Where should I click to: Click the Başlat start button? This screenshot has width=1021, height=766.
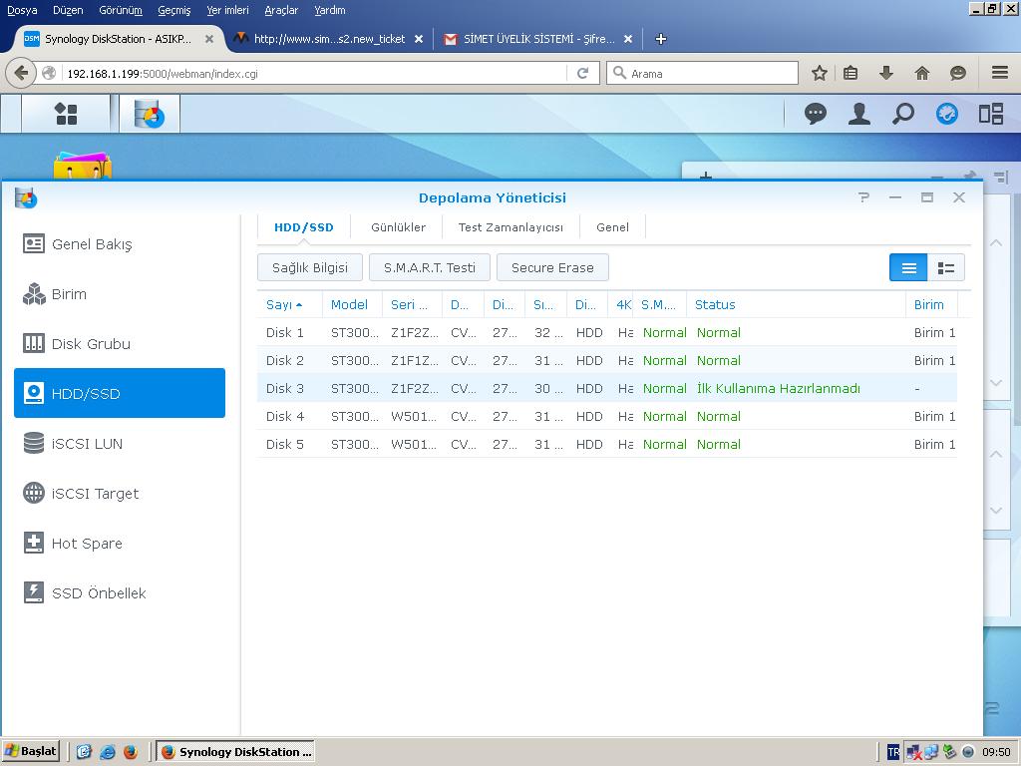(x=31, y=751)
